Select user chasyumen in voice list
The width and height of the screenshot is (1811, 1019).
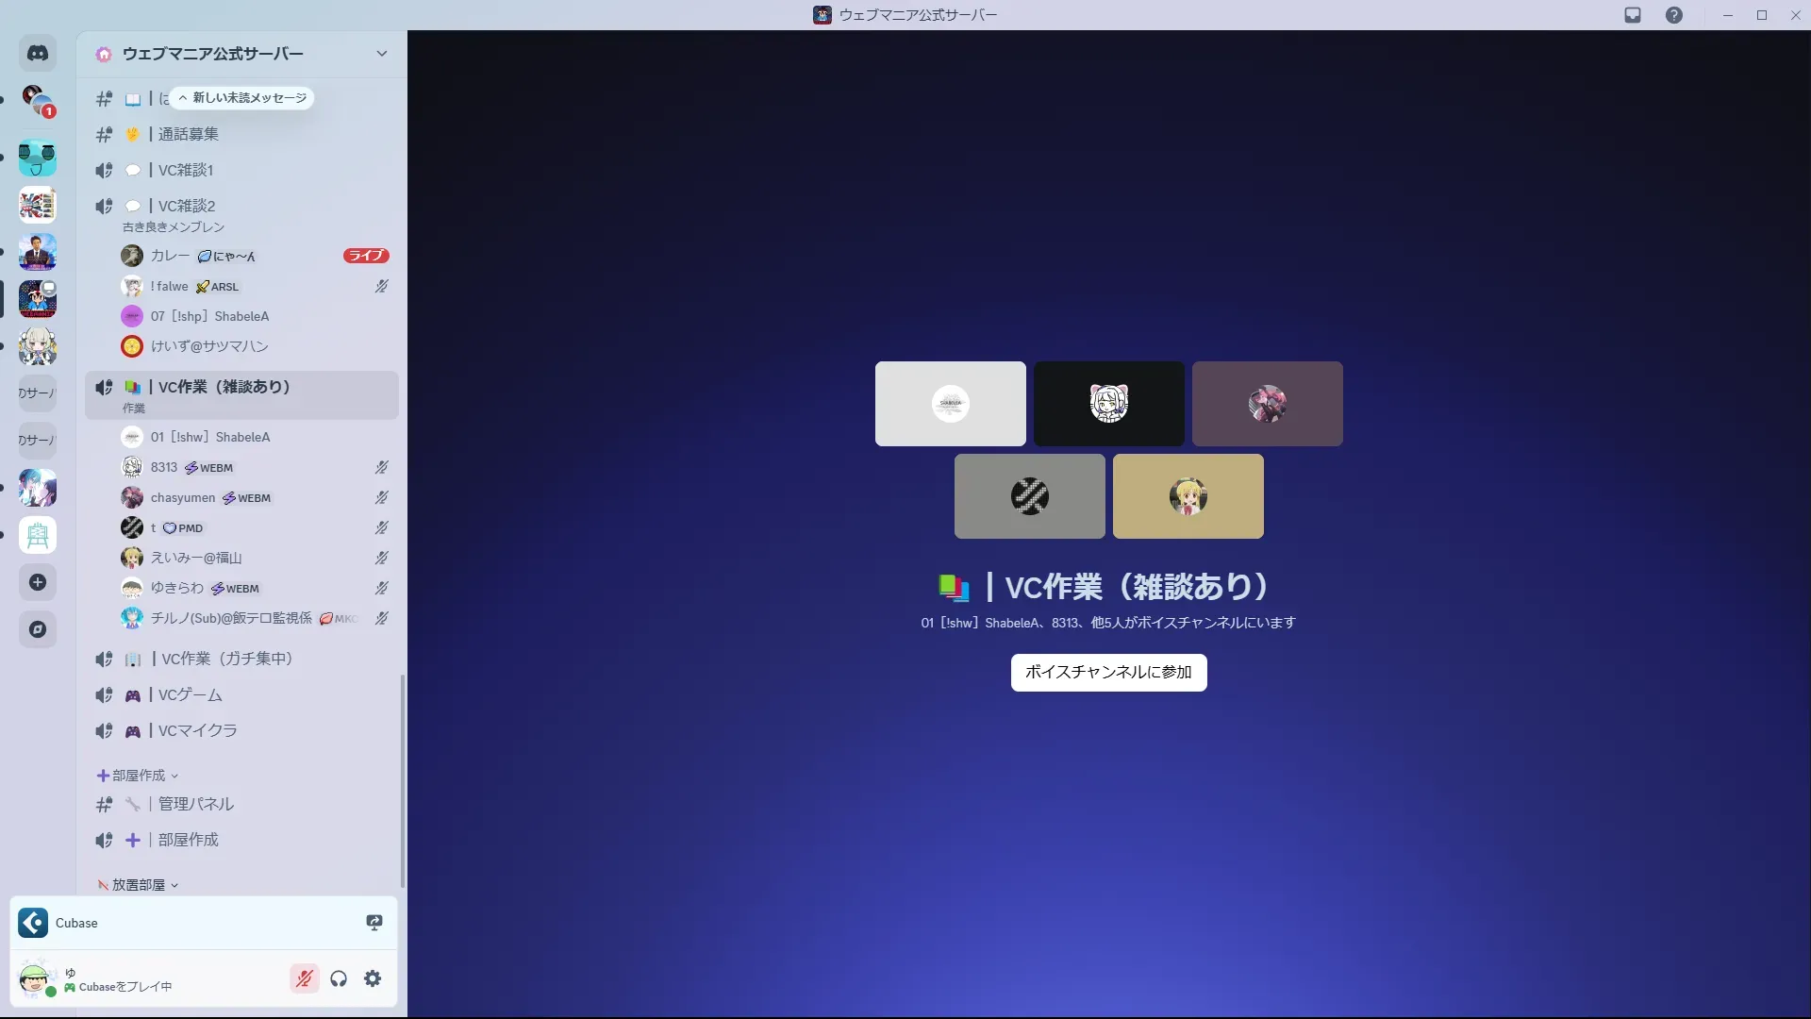click(183, 498)
